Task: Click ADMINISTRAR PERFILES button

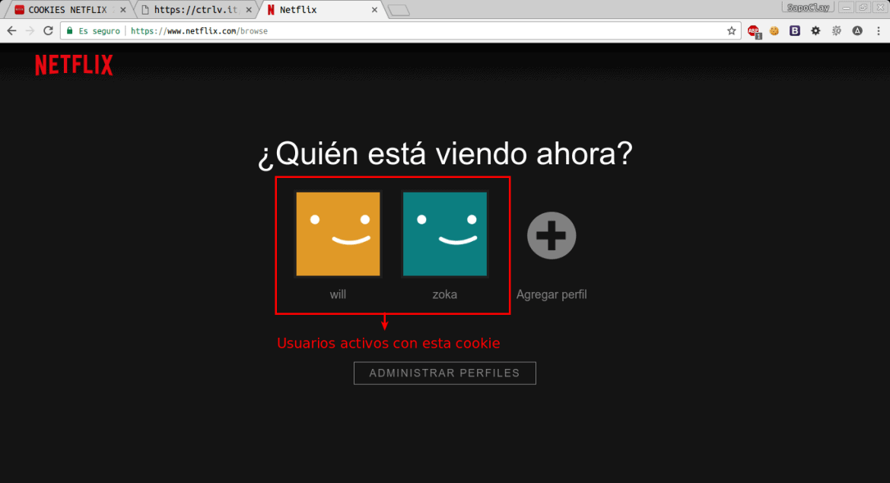Action: tap(444, 373)
